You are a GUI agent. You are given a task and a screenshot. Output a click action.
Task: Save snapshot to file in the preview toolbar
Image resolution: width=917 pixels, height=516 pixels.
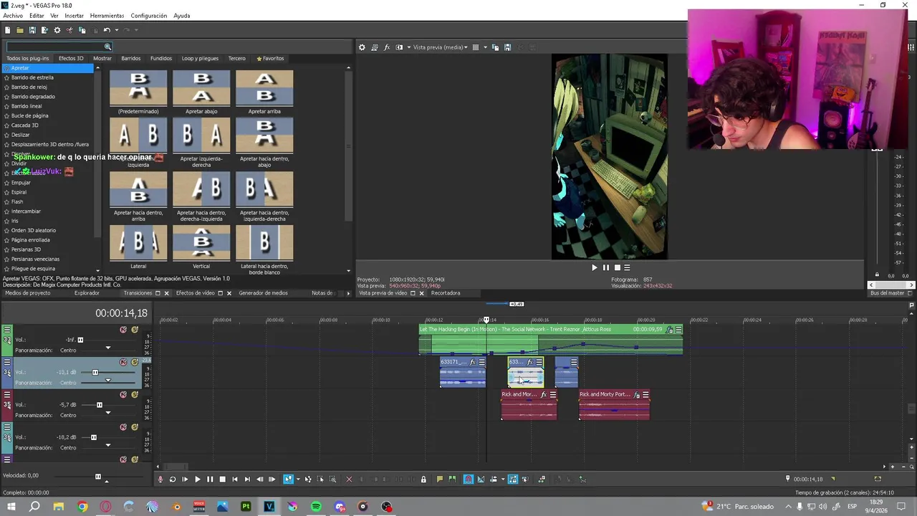(507, 47)
